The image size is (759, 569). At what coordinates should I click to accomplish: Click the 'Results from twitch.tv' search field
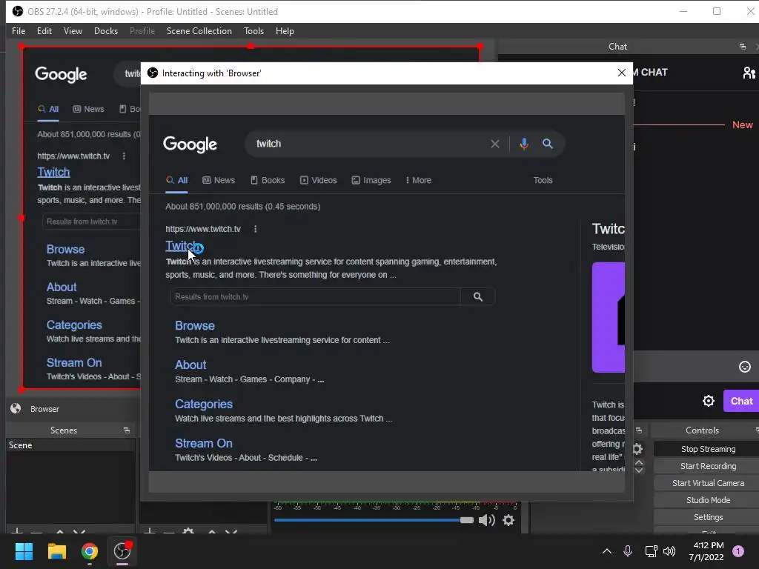(x=314, y=296)
